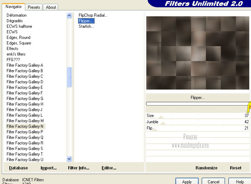Click the Flip value 21
251x184 pixels.
[246, 128]
